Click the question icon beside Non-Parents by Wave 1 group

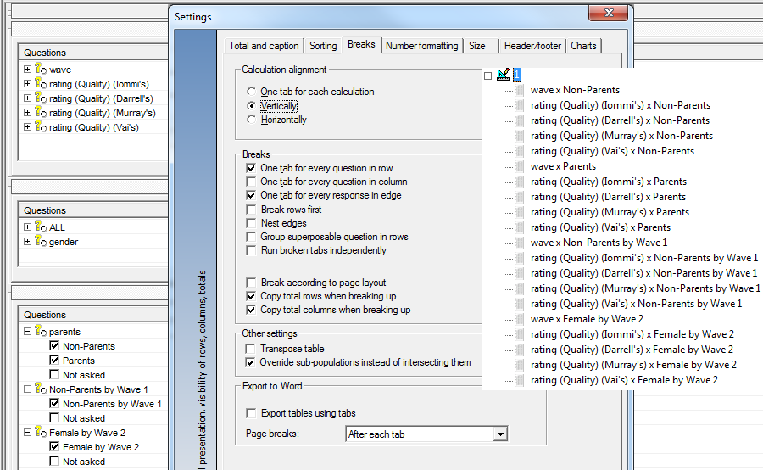coord(41,389)
